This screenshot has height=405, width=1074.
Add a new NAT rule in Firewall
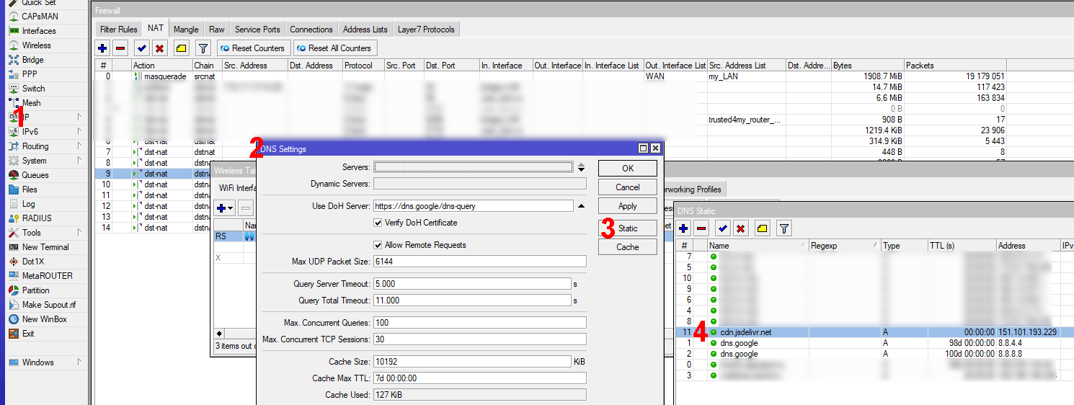[103, 48]
